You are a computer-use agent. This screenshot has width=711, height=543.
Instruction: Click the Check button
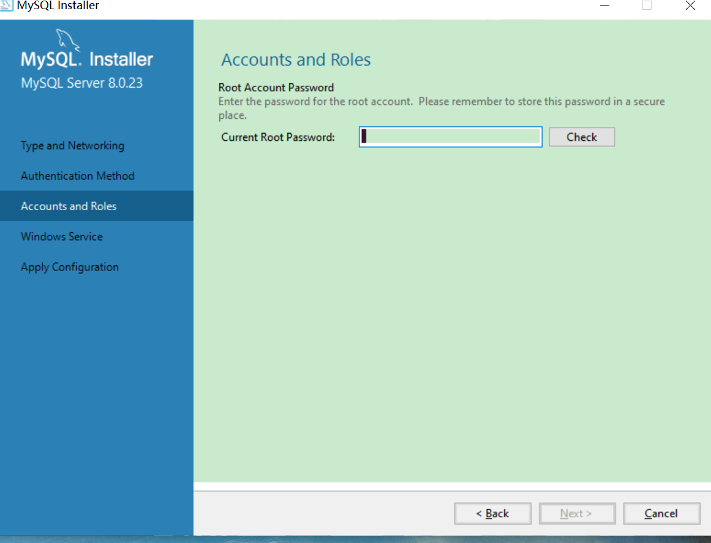tap(582, 137)
